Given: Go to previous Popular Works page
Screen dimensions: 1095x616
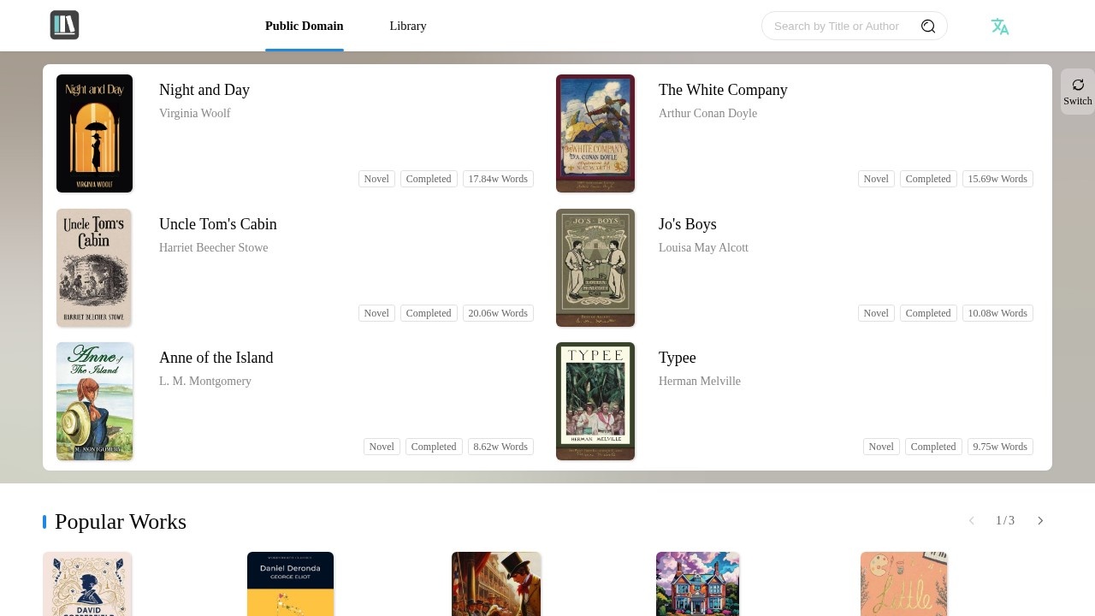Looking at the screenshot, I should click(972, 521).
